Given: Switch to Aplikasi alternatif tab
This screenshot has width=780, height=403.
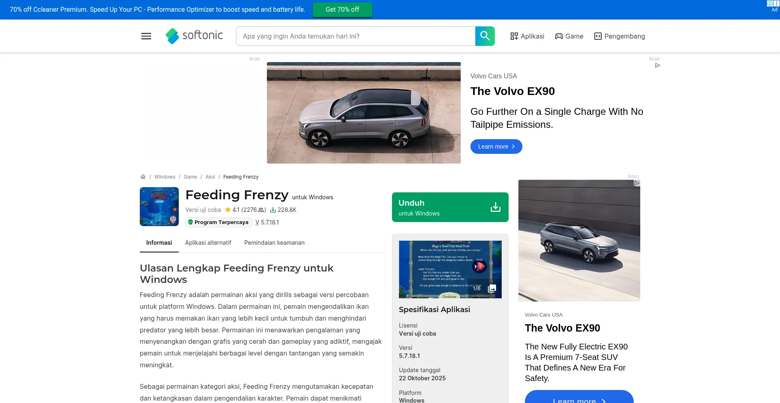Looking at the screenshot, I should pyautogui.click(x=208, y=243).
